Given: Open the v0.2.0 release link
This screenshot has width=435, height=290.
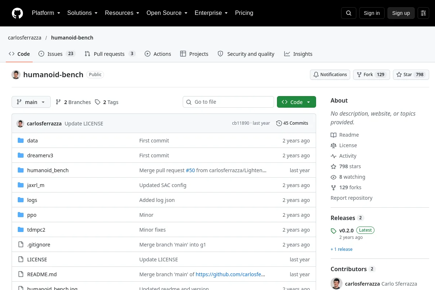Looking at the screenshot, I should (347, 231).
